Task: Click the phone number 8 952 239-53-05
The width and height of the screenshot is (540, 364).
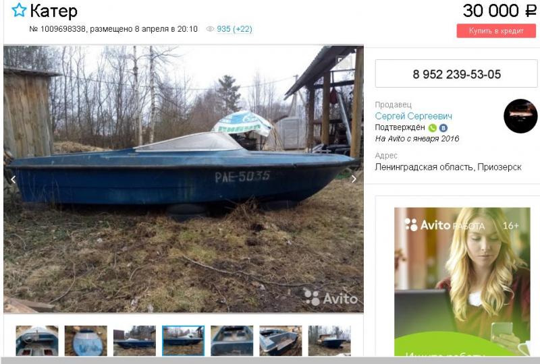Action: pos(456,73)
